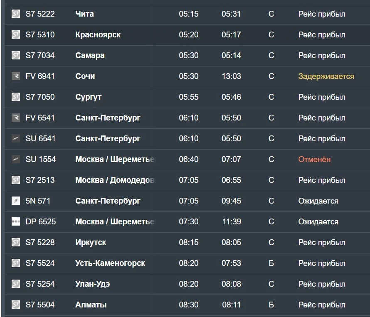The width and height of the screenshot is (370, 317).
Task: Click the Иркутск arrival time 08:05
Action: pos(231,242)
